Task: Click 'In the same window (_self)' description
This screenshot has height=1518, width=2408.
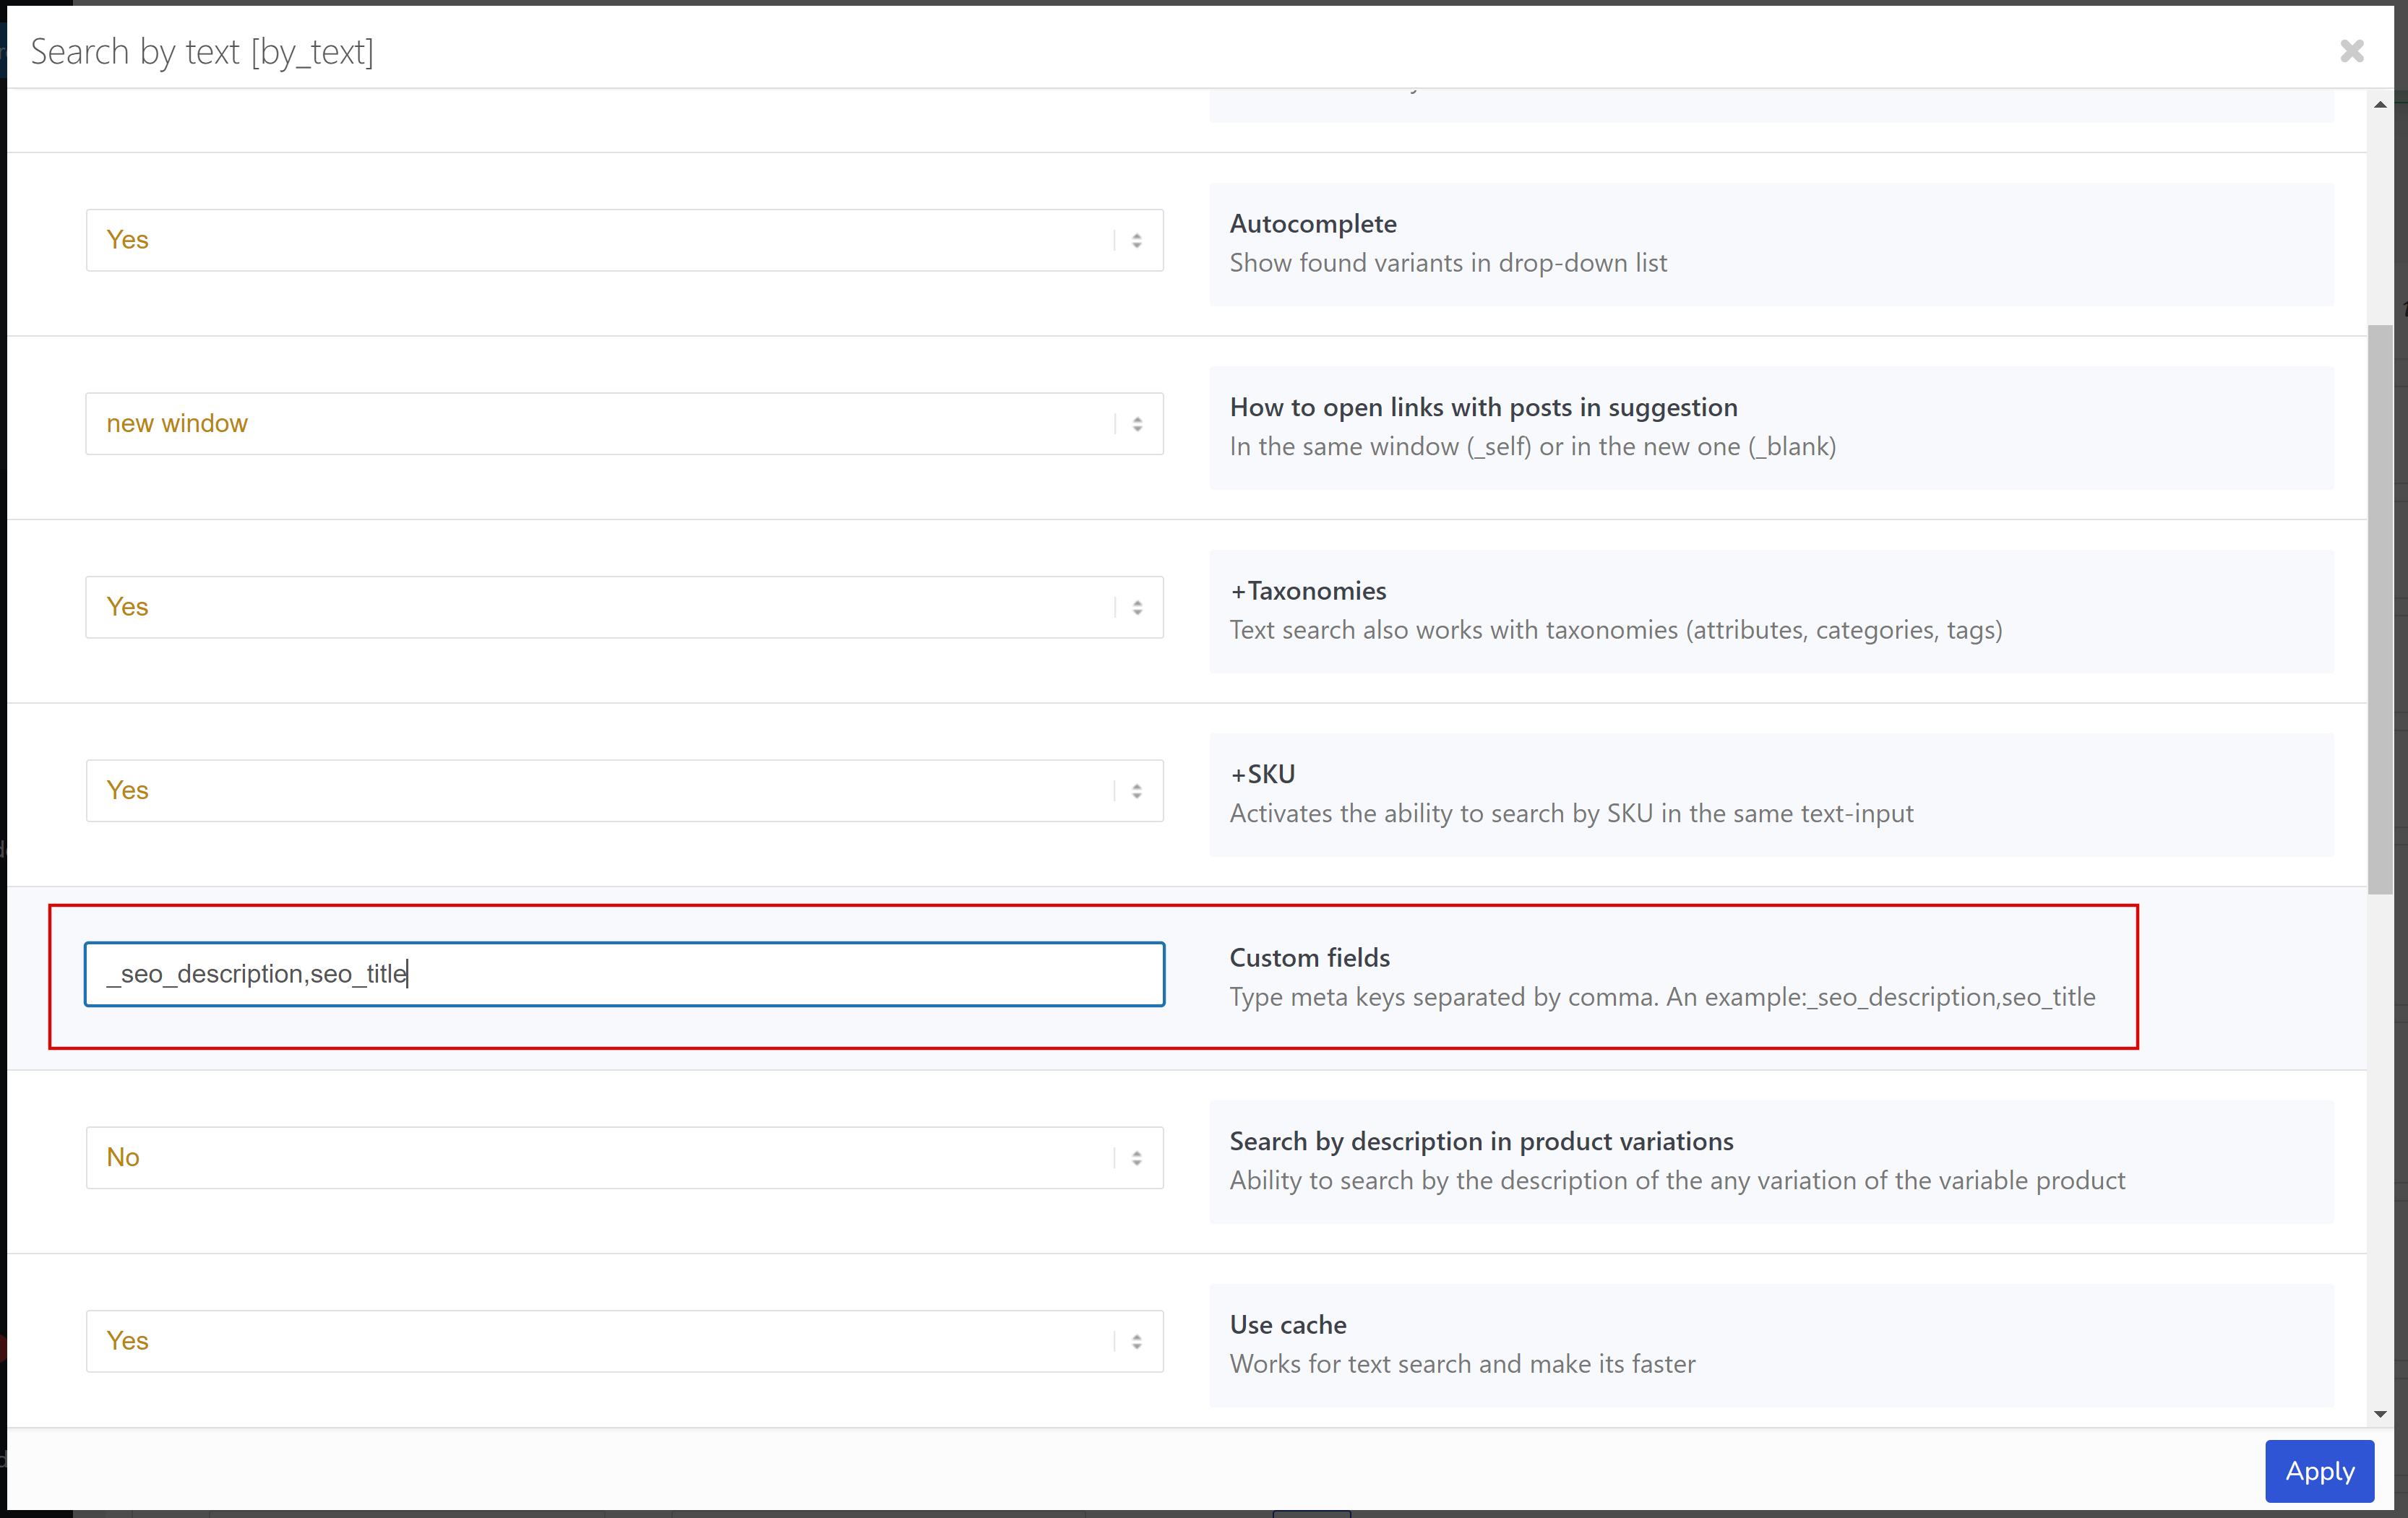Action: 1532,446
